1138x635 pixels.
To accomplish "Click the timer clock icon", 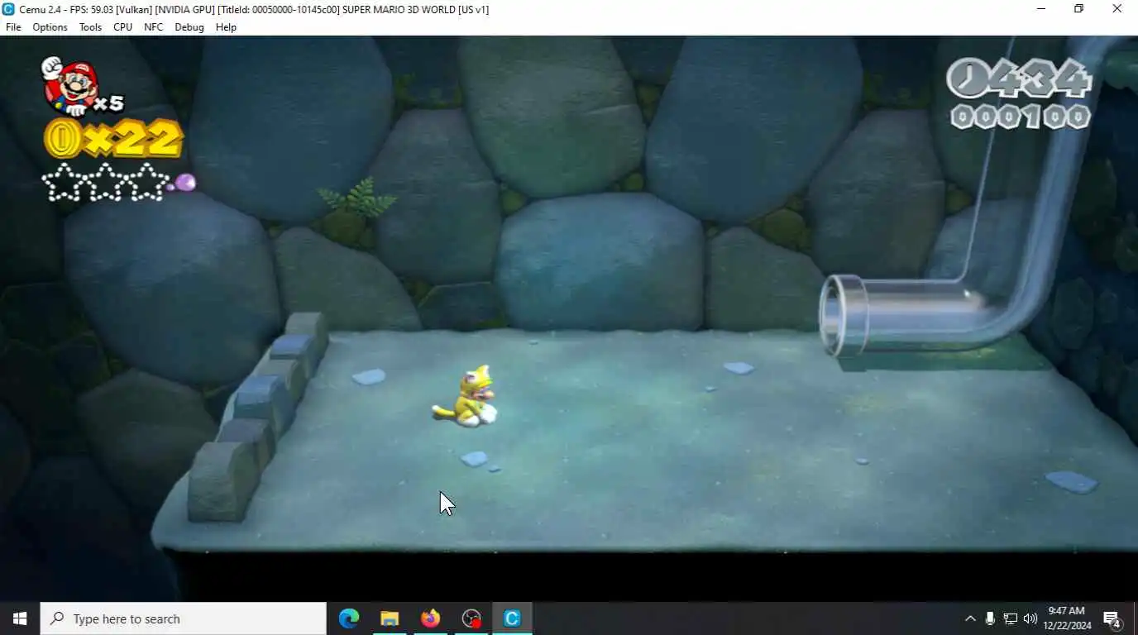I will pyautogui.click(x=968, y=79).
